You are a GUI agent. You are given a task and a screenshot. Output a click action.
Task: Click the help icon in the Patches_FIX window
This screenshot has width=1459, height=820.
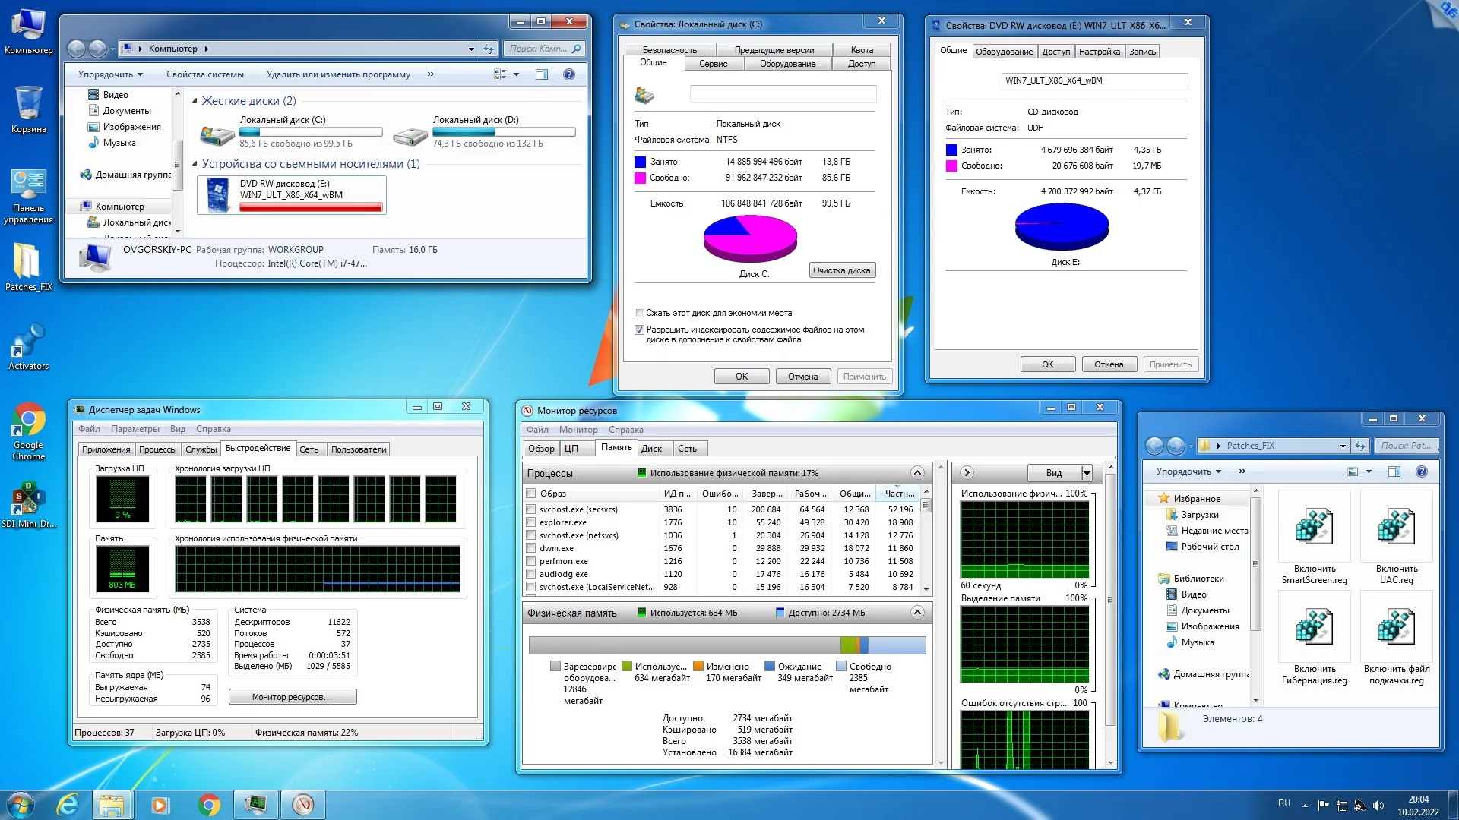point(1421,471)
